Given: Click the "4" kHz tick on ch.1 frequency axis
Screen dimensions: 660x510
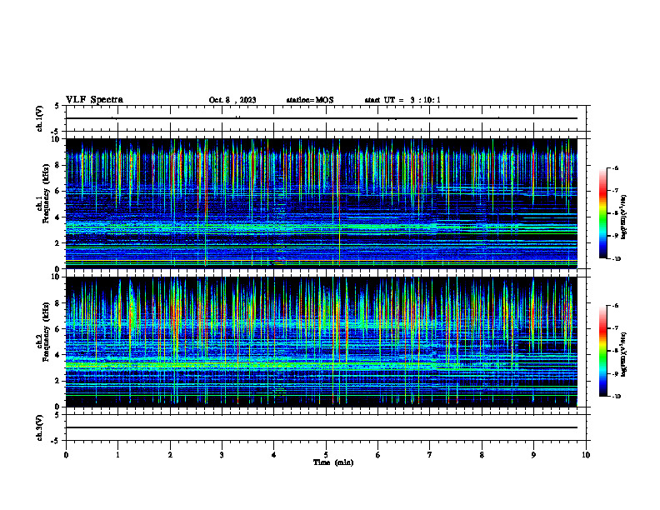Looking at the screenshot, I should 57,217.
